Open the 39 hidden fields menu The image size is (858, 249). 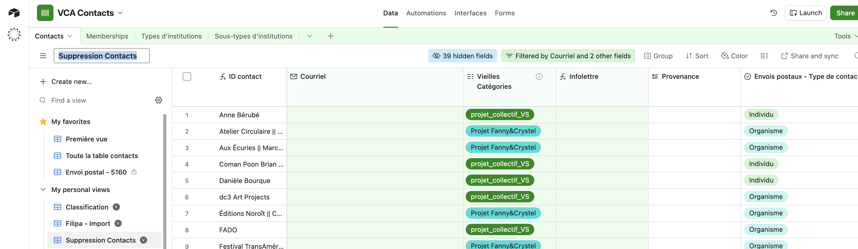[x=462, y=56]
